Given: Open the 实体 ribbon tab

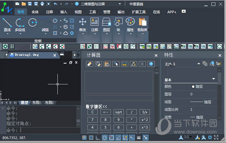Looking at the screenshot, I should click(35, 12).
